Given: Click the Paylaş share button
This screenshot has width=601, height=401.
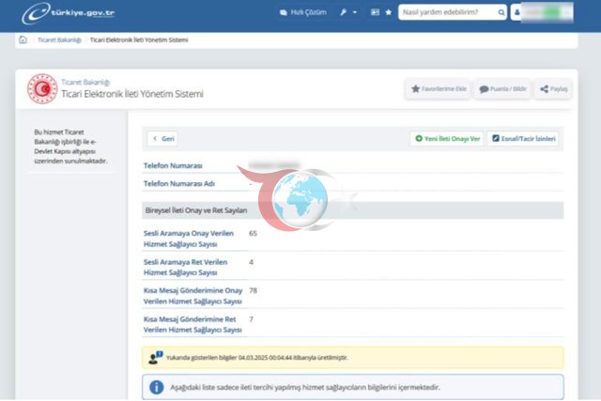Looking at the screenshot, I should [x=553, y=89].
